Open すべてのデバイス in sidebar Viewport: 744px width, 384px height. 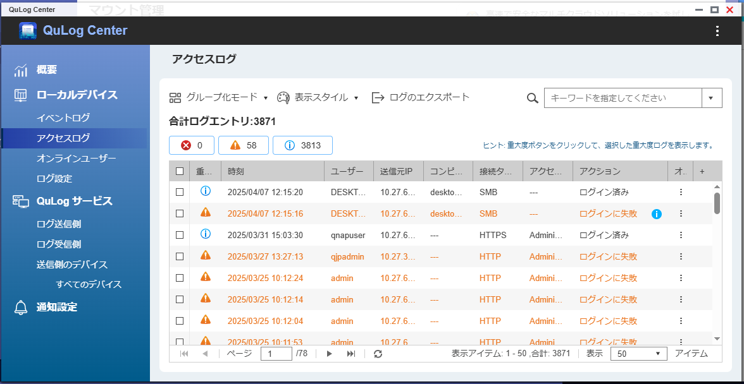[89, 285]
